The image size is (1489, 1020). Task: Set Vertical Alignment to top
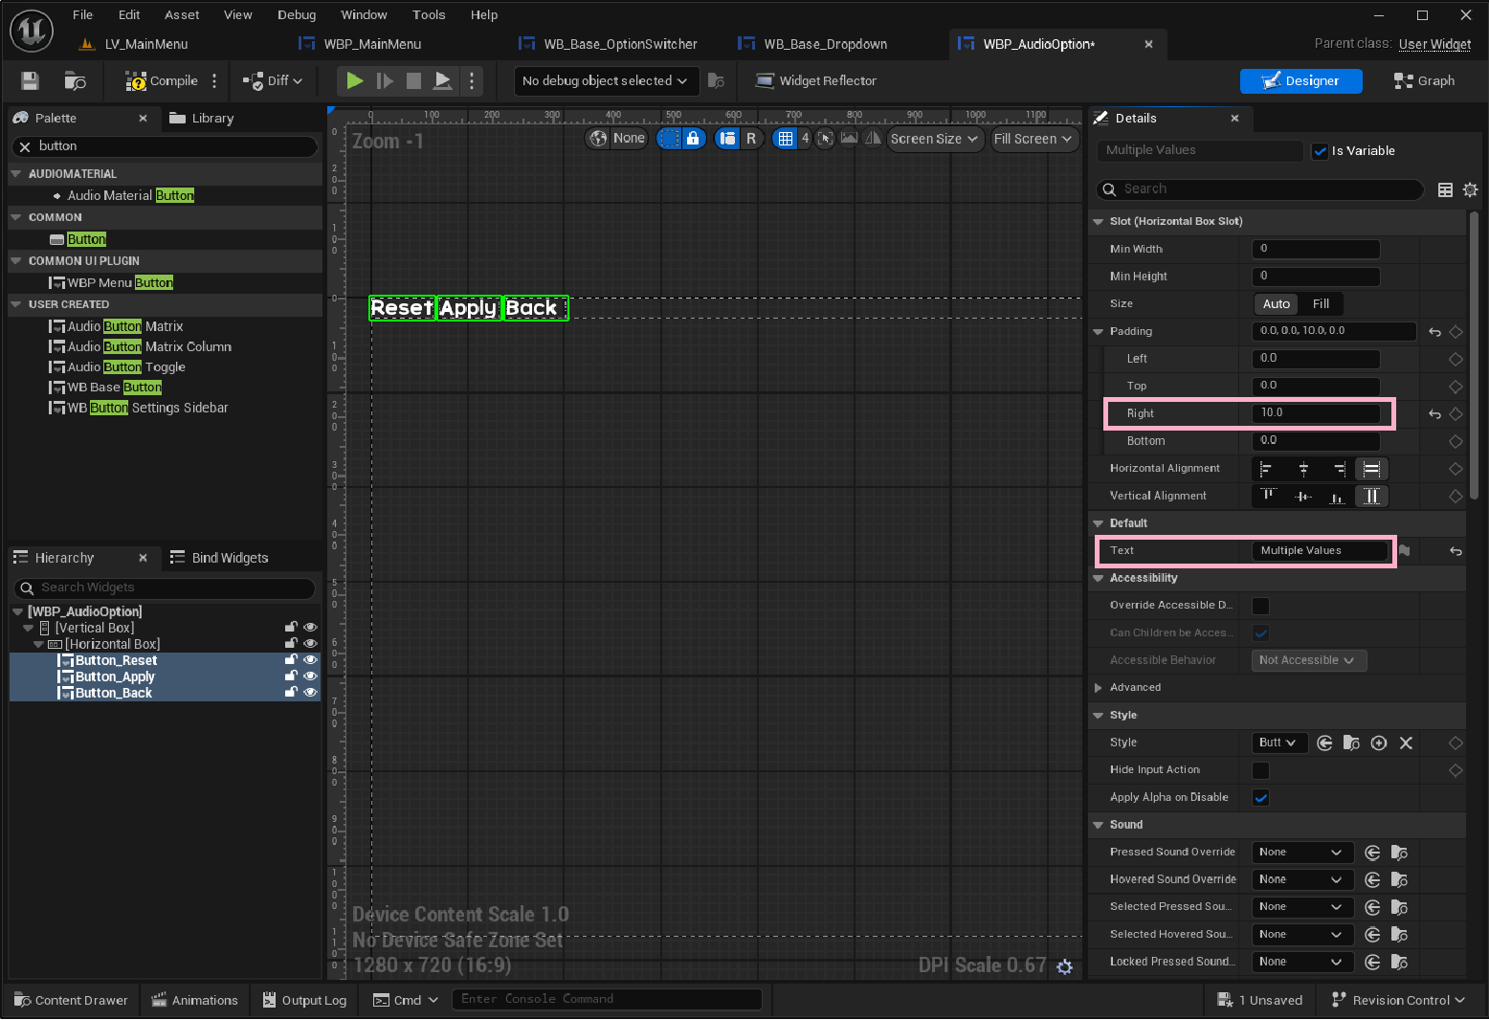pyautogui.click(x=1268, y=497)
